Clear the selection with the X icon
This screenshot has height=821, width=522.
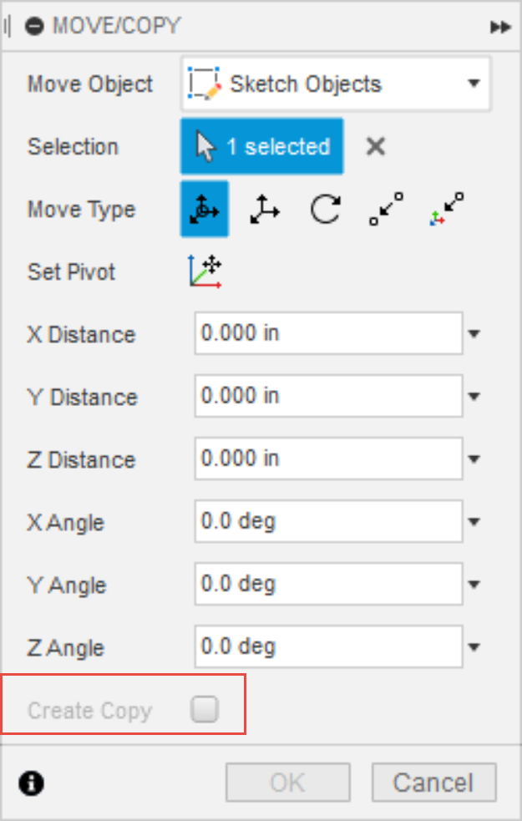point(376,147)
